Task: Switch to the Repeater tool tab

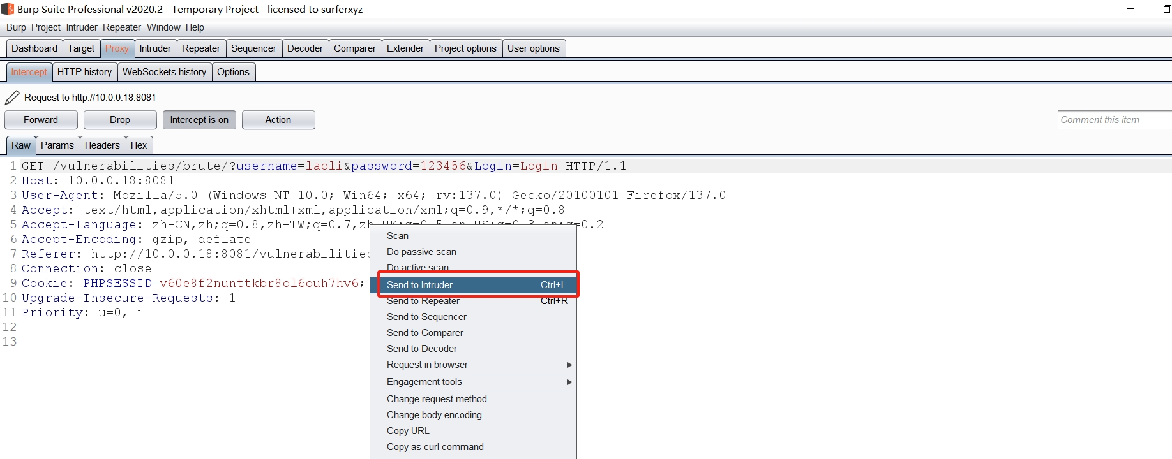Action: (201, 48)
